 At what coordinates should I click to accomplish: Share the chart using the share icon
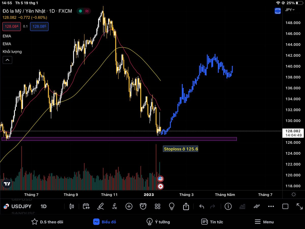186,206
